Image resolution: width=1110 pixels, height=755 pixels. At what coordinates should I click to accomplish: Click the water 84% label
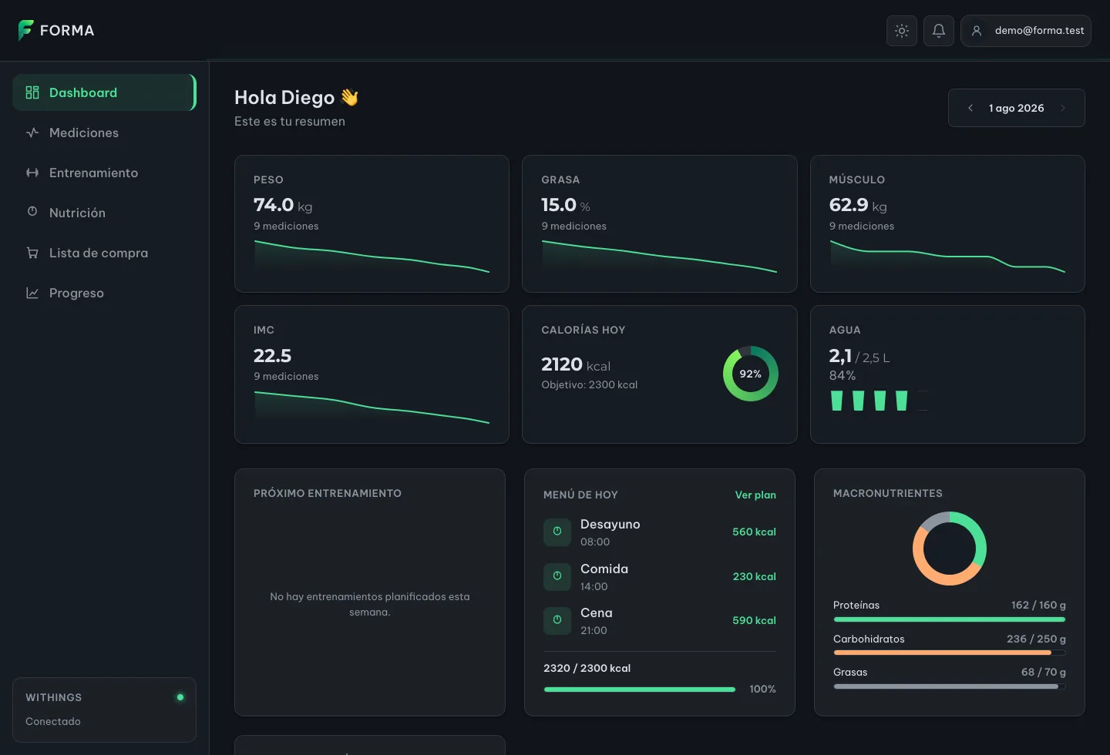point(843,375)
